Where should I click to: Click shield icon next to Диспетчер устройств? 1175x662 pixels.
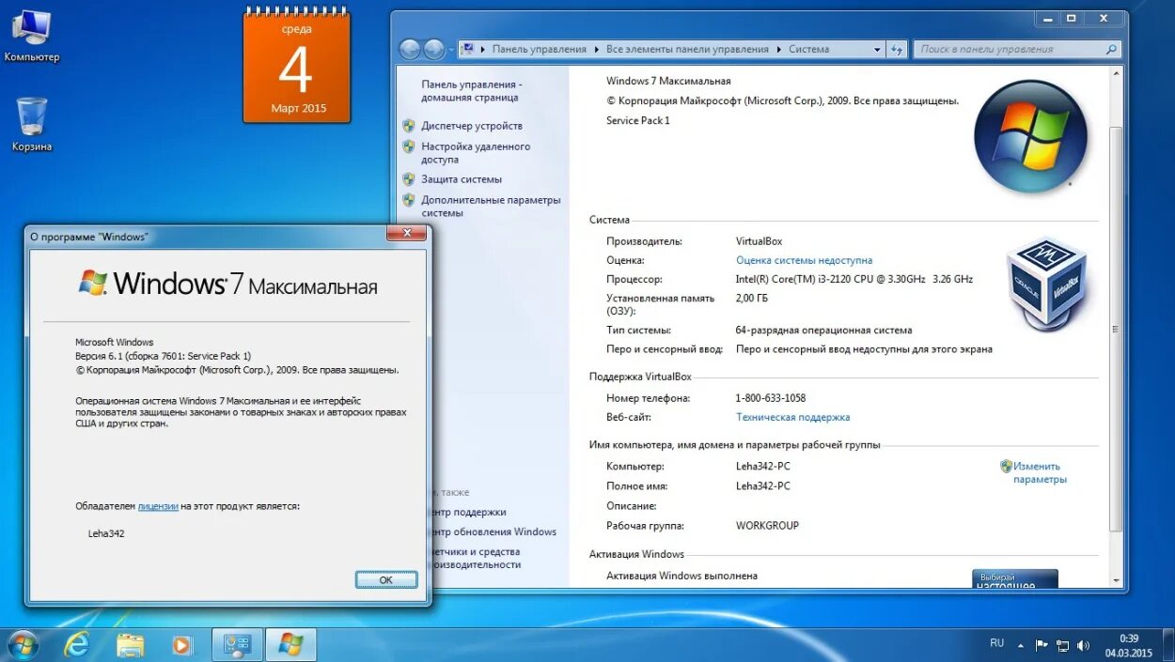click(409, 125)
